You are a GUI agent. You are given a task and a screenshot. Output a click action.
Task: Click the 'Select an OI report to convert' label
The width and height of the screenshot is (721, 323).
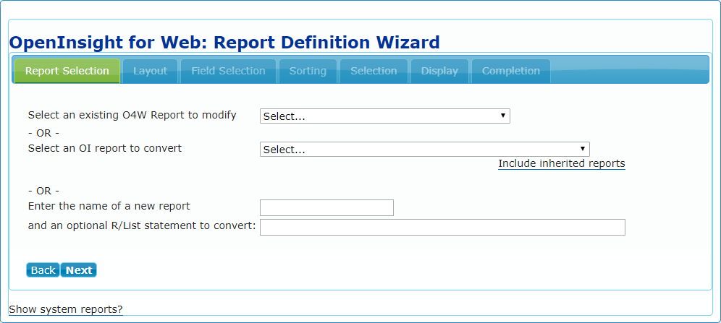[105, 148]
